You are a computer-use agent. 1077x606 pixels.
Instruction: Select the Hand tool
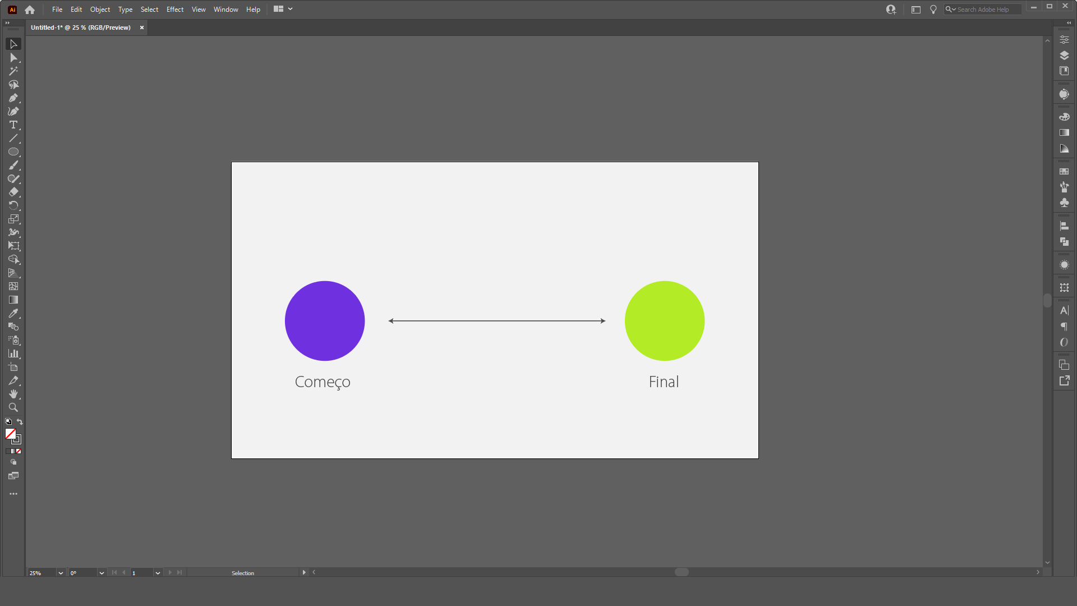(x=13, y=394)
